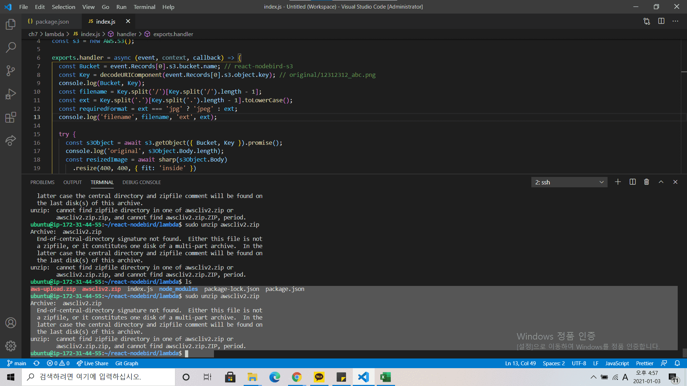Open the Run and Debug view
The width and height of the screenshot is (687, 386).
pyautogui.click(x=11, y=94)
